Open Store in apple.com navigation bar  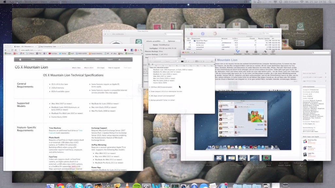(x=33, y=59)
